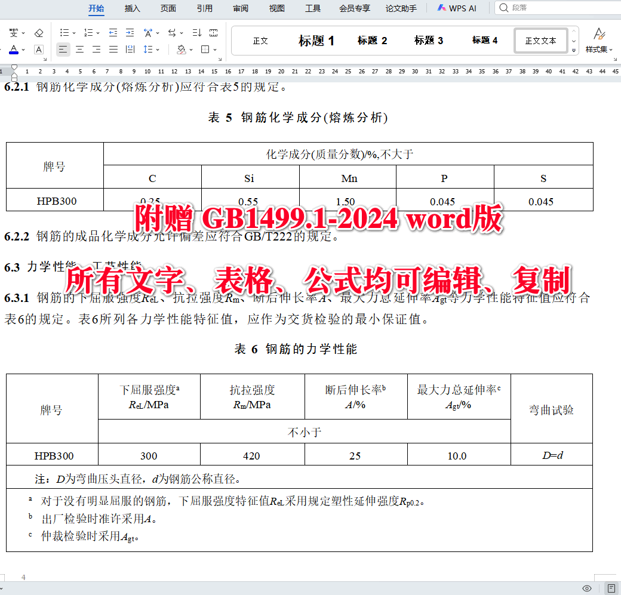621x595 pixels.
Task: Click the line spacing icon
Action: (x=148, y=50)
